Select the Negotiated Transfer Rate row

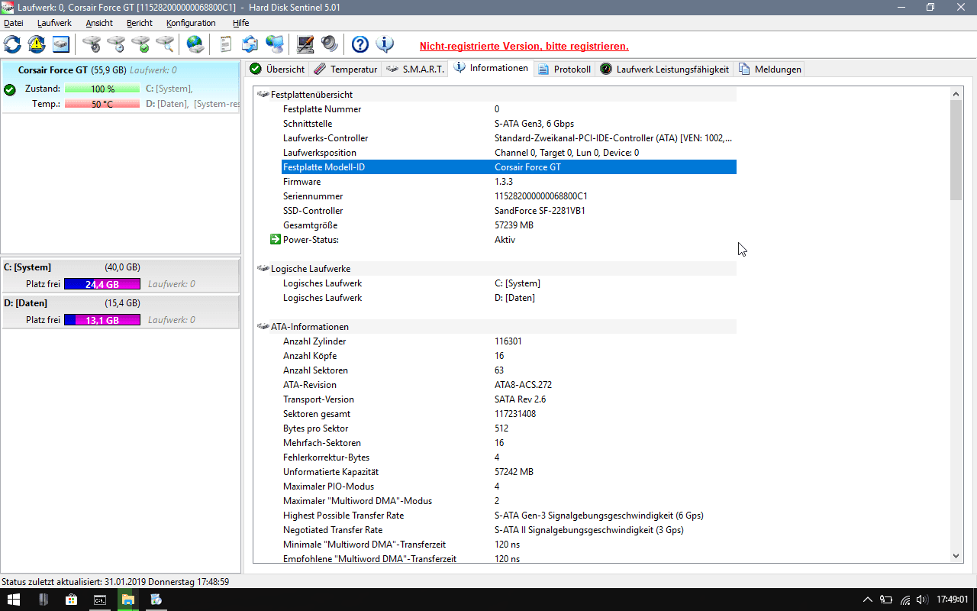[x=509, y=530]
